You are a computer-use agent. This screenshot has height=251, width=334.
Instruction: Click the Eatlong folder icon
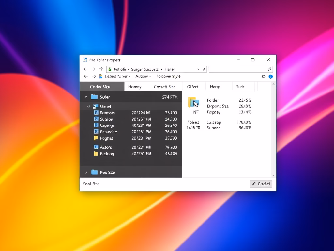tap(96, 154)
